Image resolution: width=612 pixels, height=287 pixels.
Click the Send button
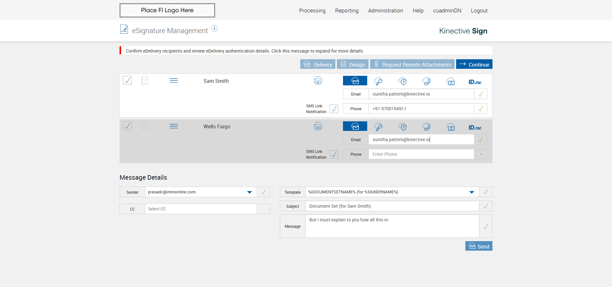(479, 246)
